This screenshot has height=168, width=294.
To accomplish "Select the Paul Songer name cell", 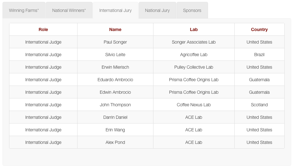I will pos(115,42).
